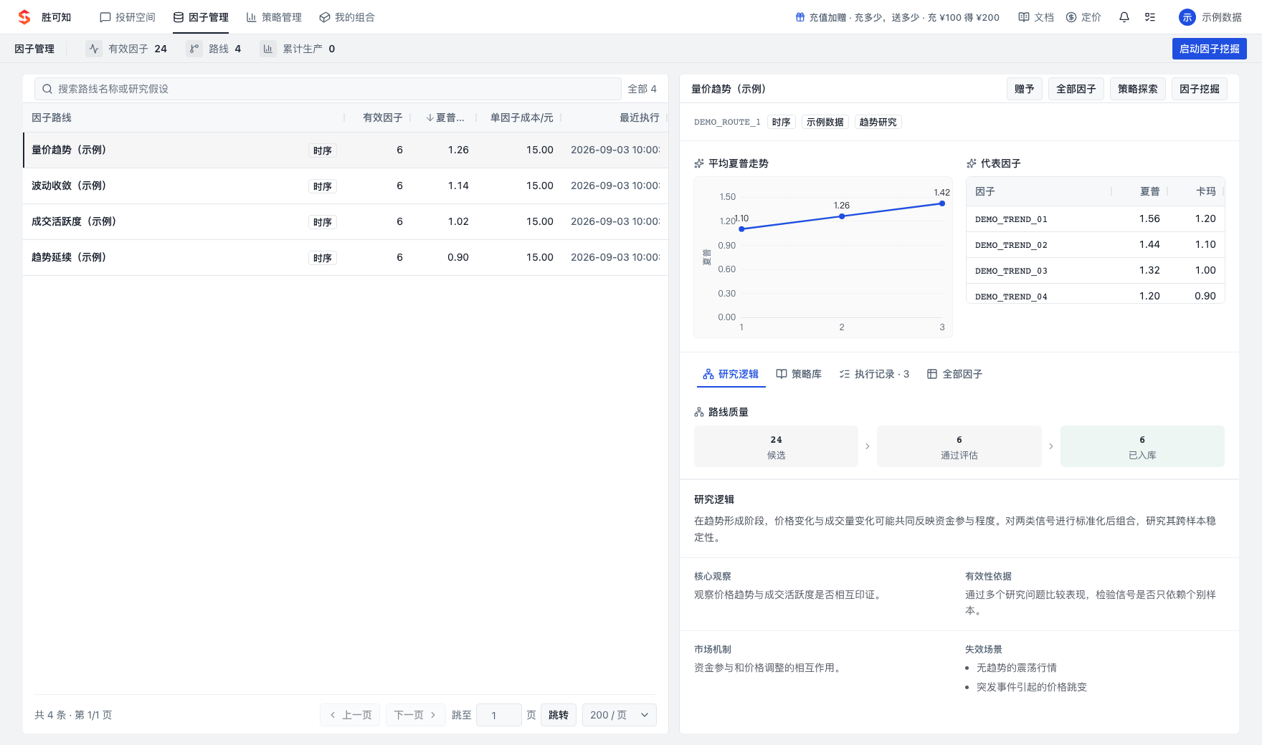This screenshot has width=1262, height=745.
Task: Click the 胜可知 logo icon
Action: point(24,16)
